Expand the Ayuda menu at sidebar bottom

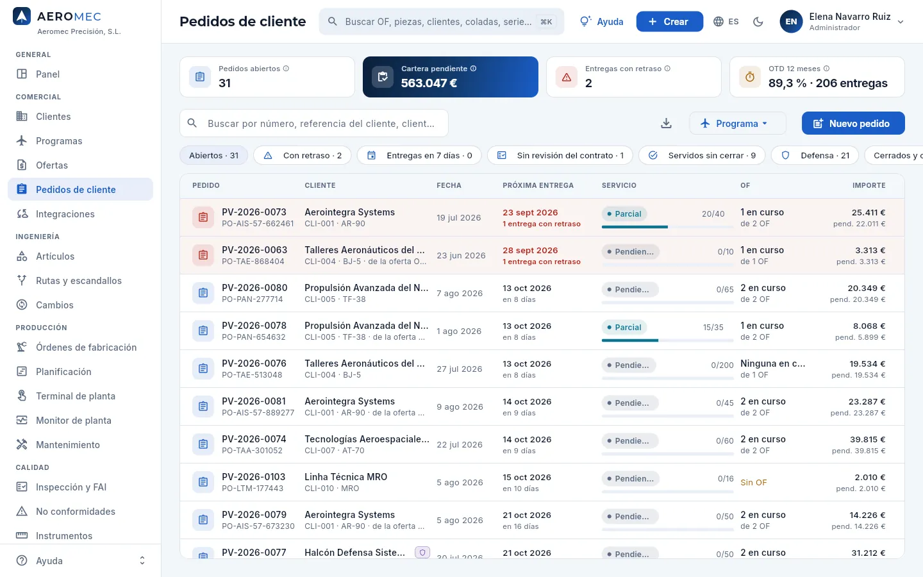pos(80,560)
